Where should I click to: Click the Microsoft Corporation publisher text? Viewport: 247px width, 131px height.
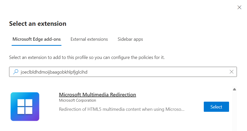[78, 100]
